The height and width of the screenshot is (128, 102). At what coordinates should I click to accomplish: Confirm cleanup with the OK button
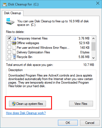coord(68,123)
